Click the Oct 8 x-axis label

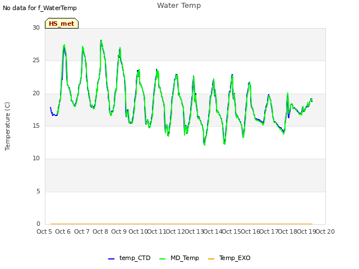[x=100, y=231]
